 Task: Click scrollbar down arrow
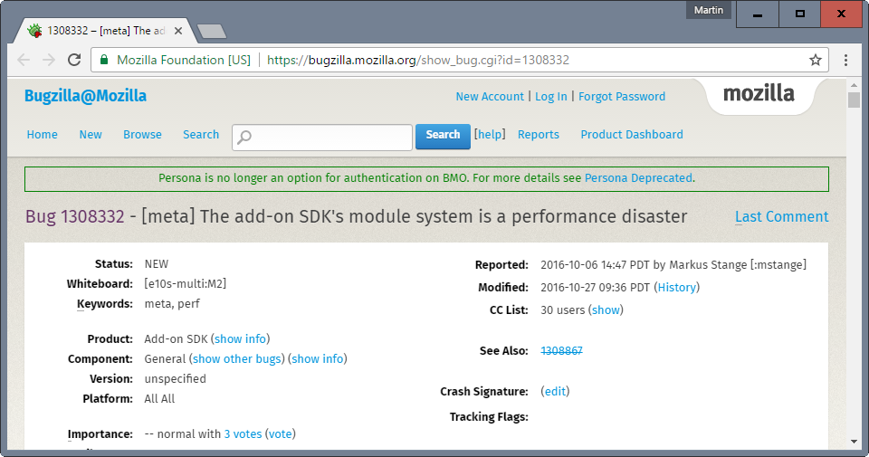pos(854,442)
